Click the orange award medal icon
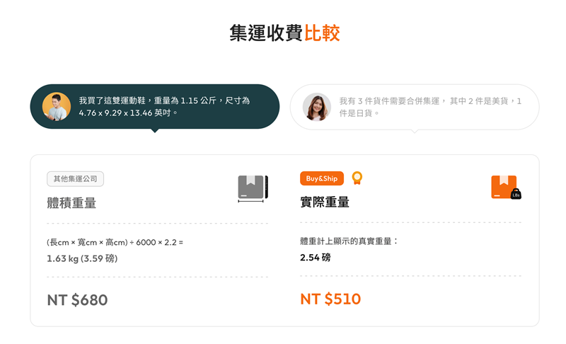The width and height of the screenshot is (566, 344). click(x=357, y=178)
